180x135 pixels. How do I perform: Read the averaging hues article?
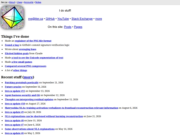[x=28, y=49]
